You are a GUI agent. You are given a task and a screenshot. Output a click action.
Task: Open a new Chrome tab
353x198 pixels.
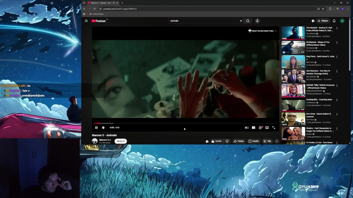point(122,3)
